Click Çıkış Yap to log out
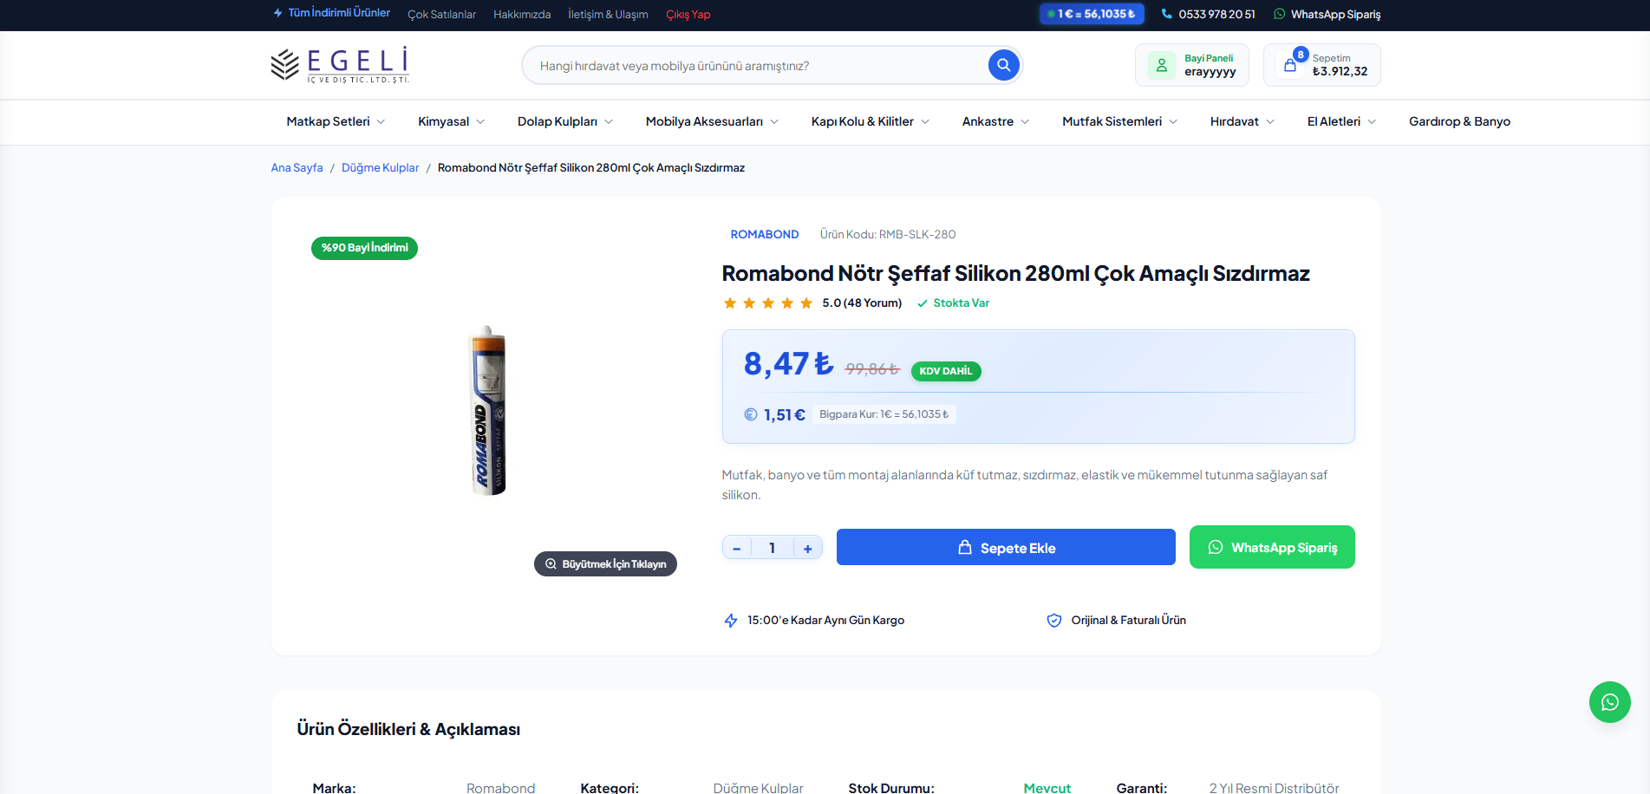1650x794 pixels. 688,15
